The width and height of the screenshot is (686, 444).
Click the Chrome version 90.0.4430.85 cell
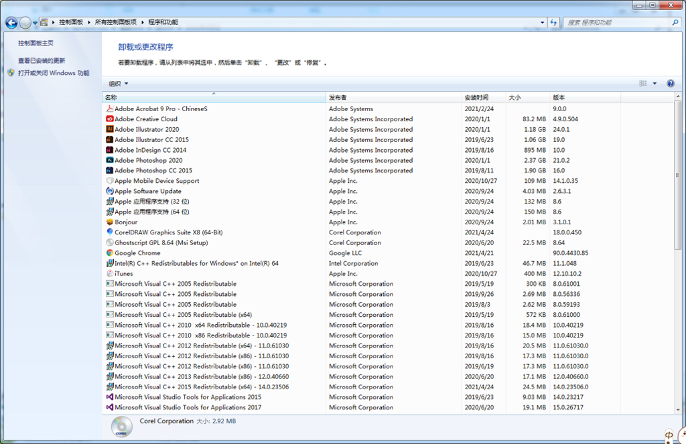[x=571, y=253]
